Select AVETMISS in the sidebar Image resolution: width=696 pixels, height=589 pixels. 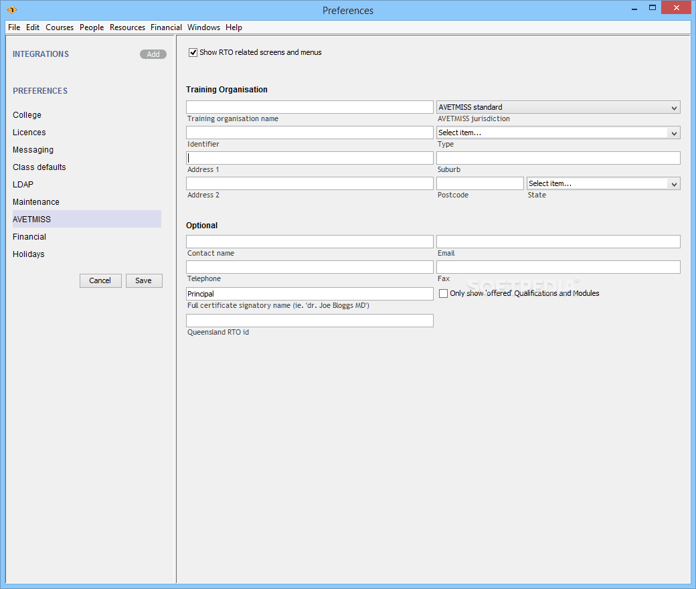(86, 220)
